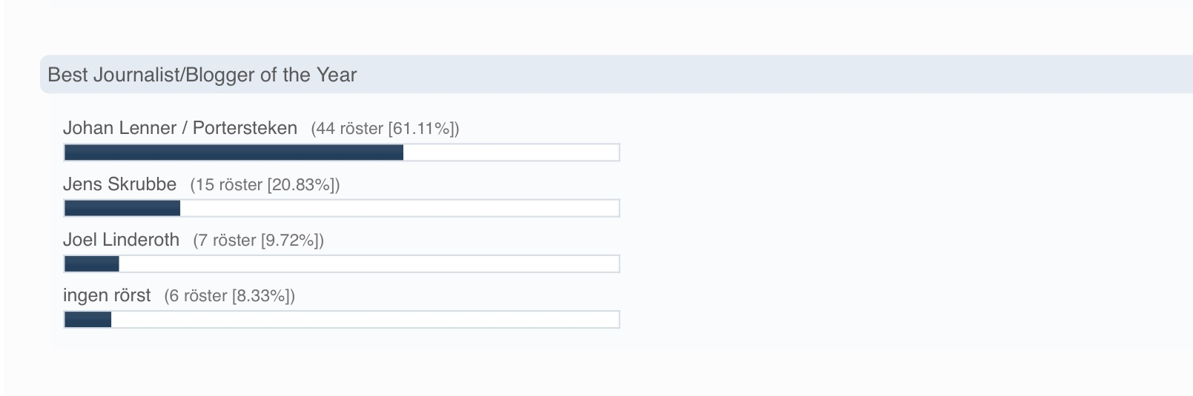The image size is (1193, 396).
Task: Click the Jens Skrubbe poll option name
Action: 119,184
